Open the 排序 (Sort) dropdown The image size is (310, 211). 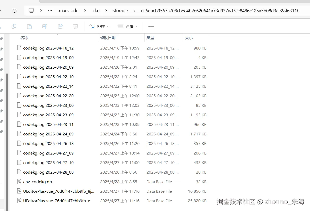[99, 26]
